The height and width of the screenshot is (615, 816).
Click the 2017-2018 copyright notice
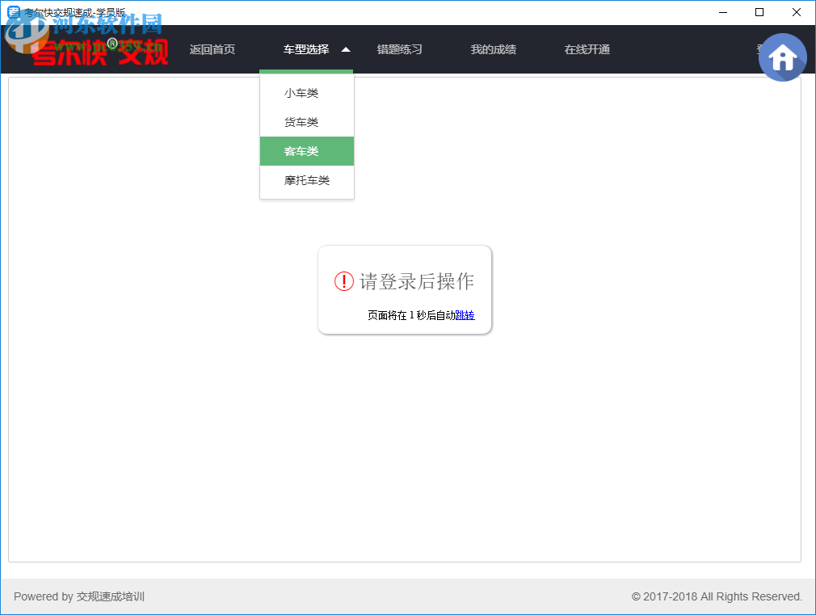[717, 596]
